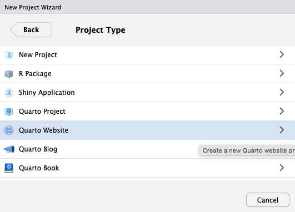295x212 pixels.
Task: Click the Shiny Application R icon
Action: [x=9, y=93]
